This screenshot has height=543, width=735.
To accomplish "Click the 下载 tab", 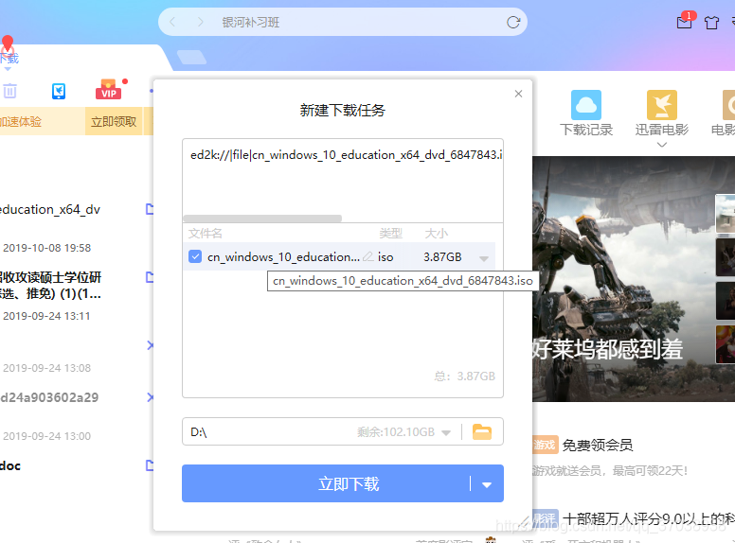I will click(9, 58).
